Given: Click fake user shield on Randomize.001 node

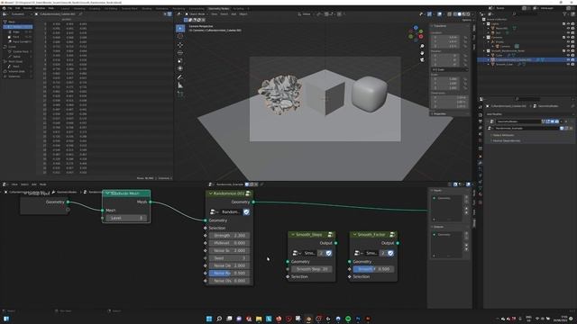Looking at the screenshot, I should (246, 212).
